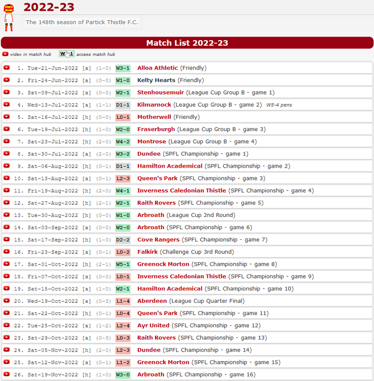Open video icon for Ayr United match

coord(7,325)
